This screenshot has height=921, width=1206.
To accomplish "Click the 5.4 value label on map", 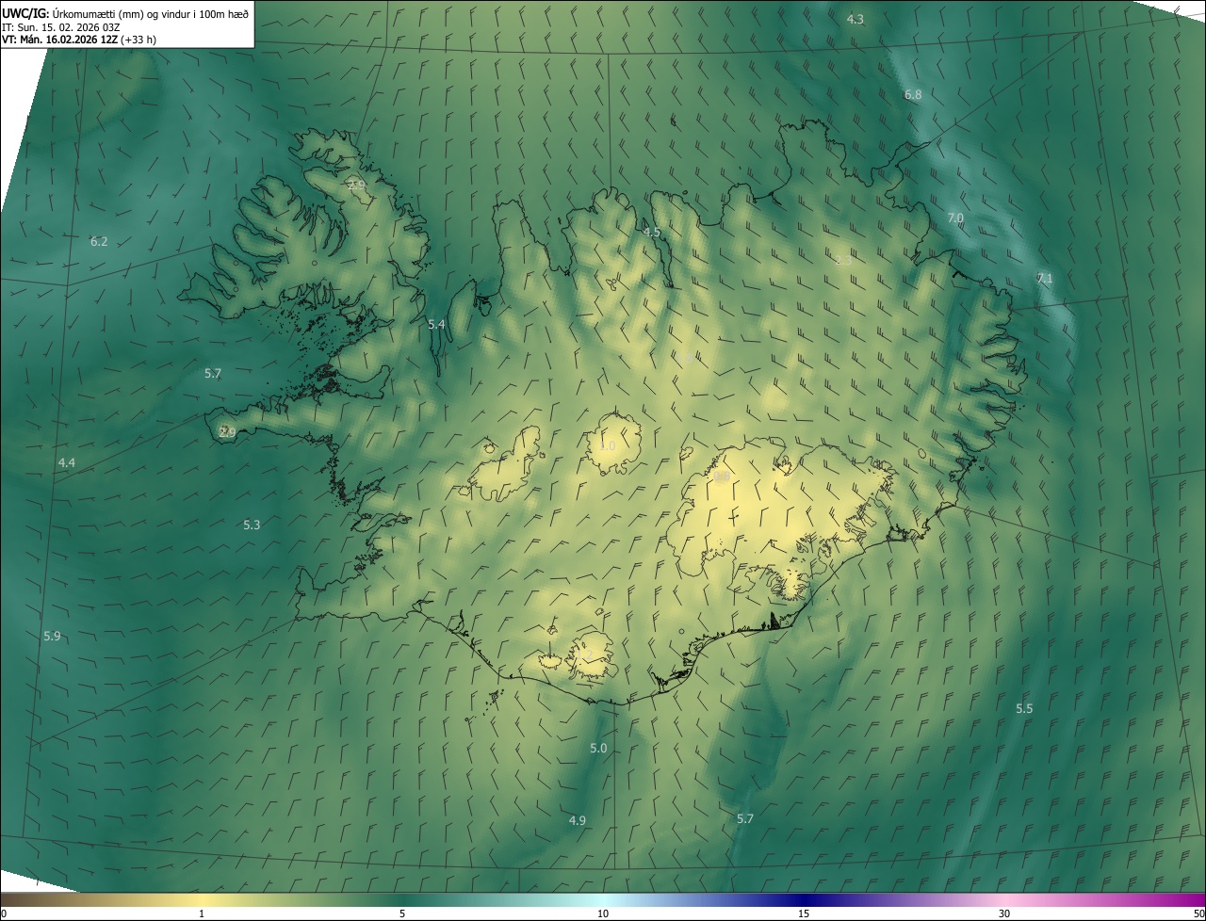I will (436, 324).
